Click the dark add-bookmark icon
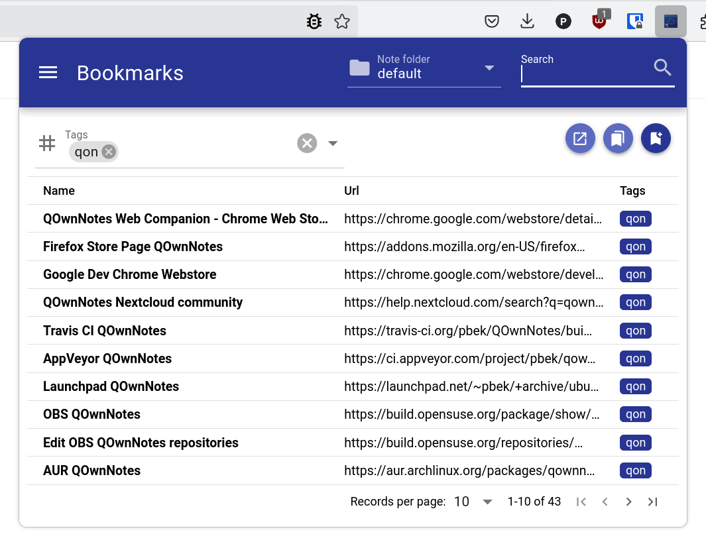 (x=656, y=138)
